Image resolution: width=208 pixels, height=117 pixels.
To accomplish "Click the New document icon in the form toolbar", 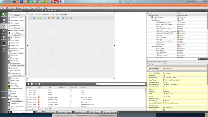I will (x=31, y=18).
